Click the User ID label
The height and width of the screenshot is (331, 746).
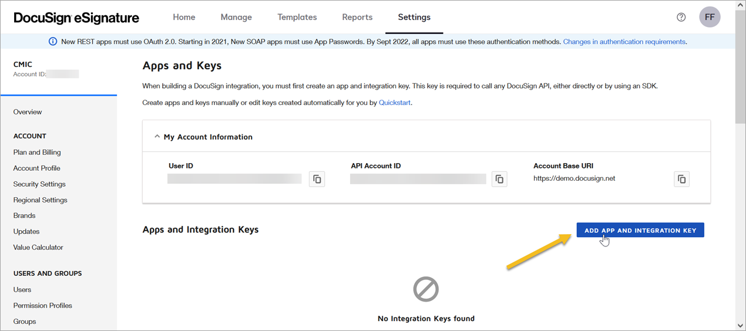tap(181, 166)
